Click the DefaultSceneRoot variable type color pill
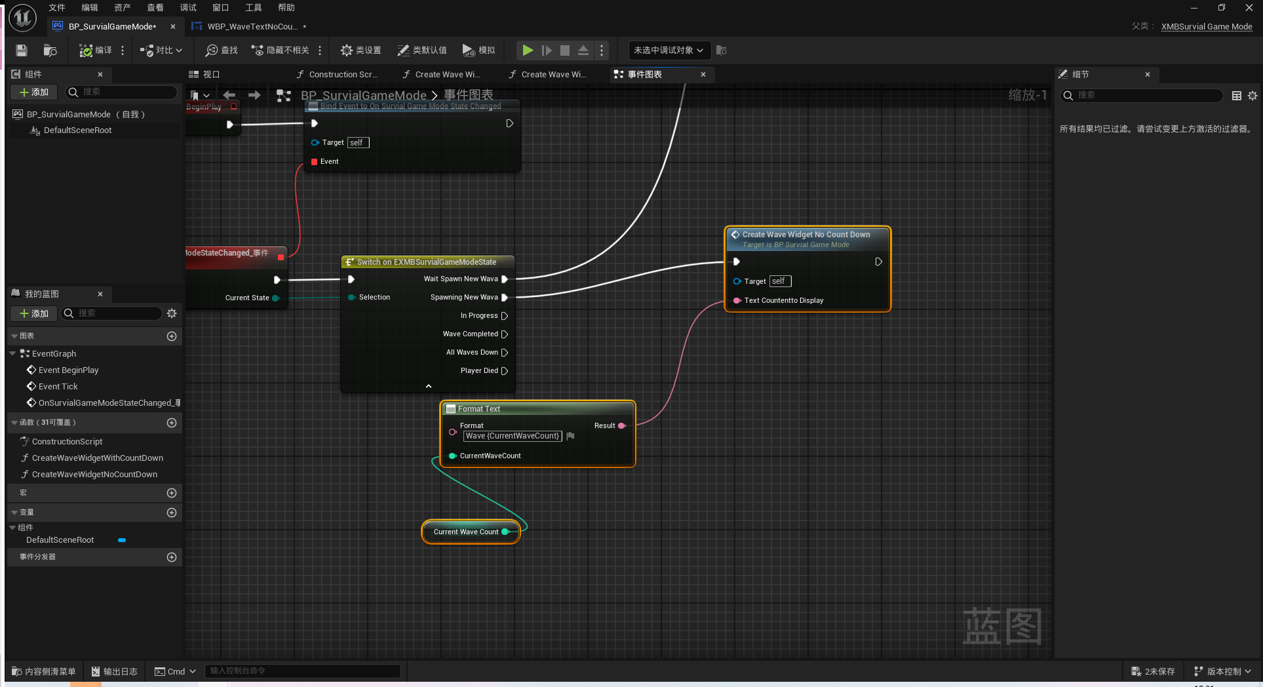This screenshot has height=687, width=1263. click(x=122, y=540)
